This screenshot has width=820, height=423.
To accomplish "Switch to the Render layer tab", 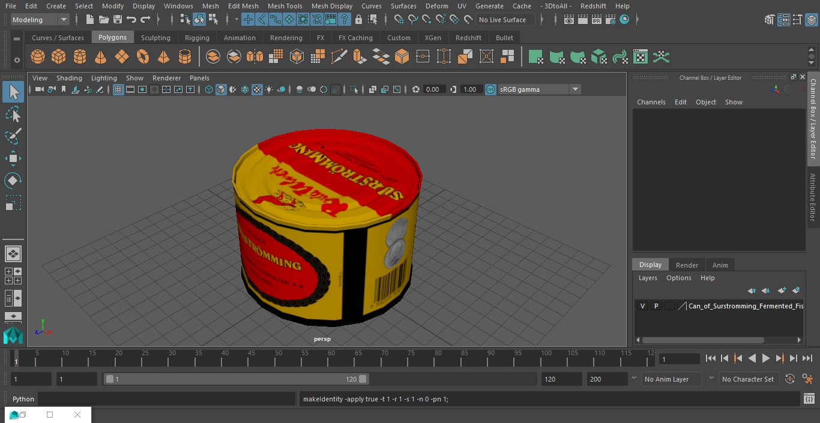I will 687,265.
